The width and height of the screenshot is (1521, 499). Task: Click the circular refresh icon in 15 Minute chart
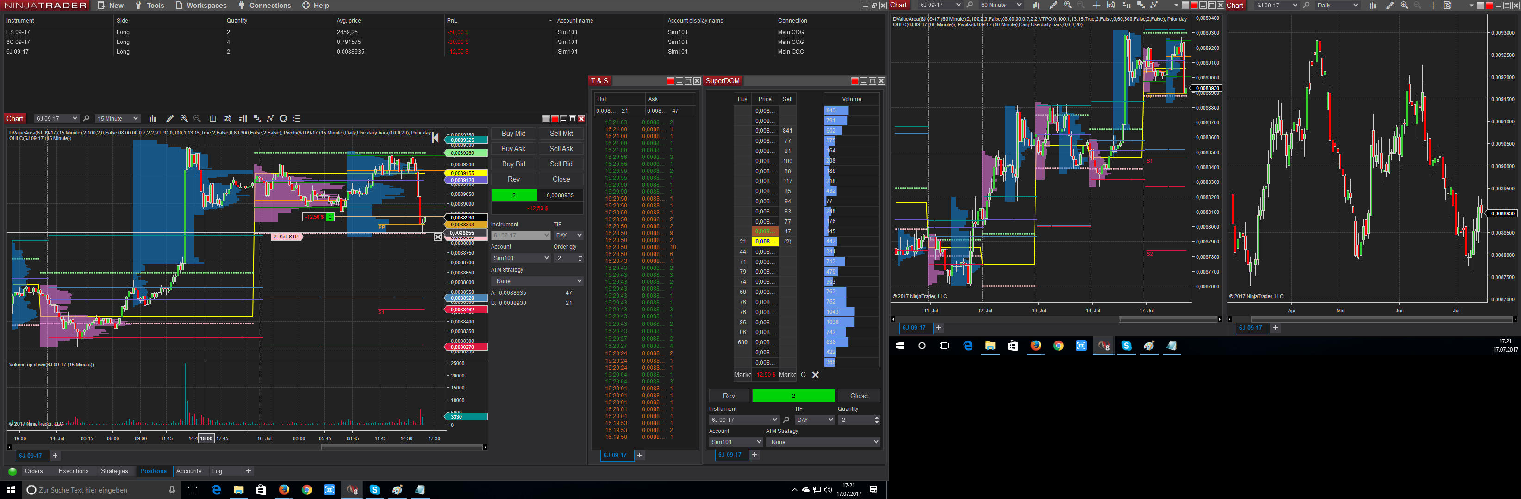click(283, 118)
